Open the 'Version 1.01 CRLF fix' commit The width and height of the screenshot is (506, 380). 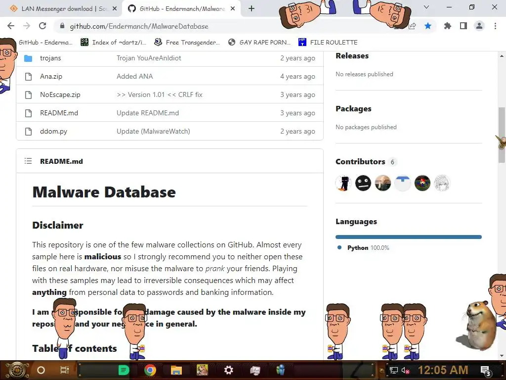coord(160,95)
